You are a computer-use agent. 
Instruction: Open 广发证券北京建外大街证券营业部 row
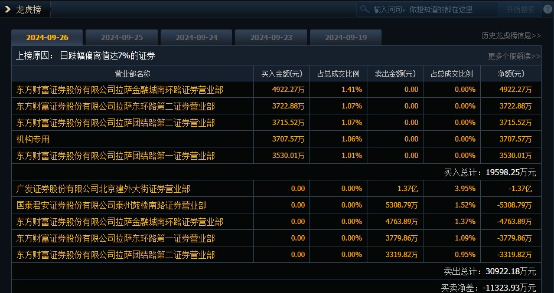pos(103,189)
